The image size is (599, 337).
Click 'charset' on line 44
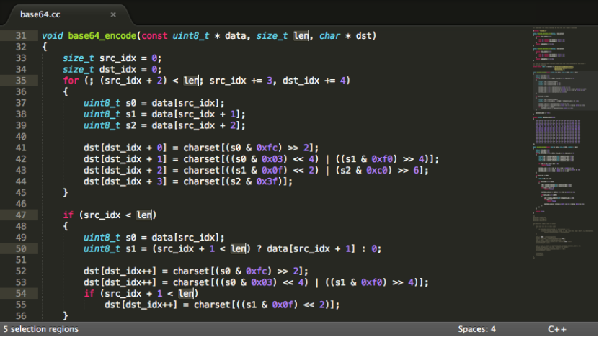pyautogui.click(x=201, y=181)
